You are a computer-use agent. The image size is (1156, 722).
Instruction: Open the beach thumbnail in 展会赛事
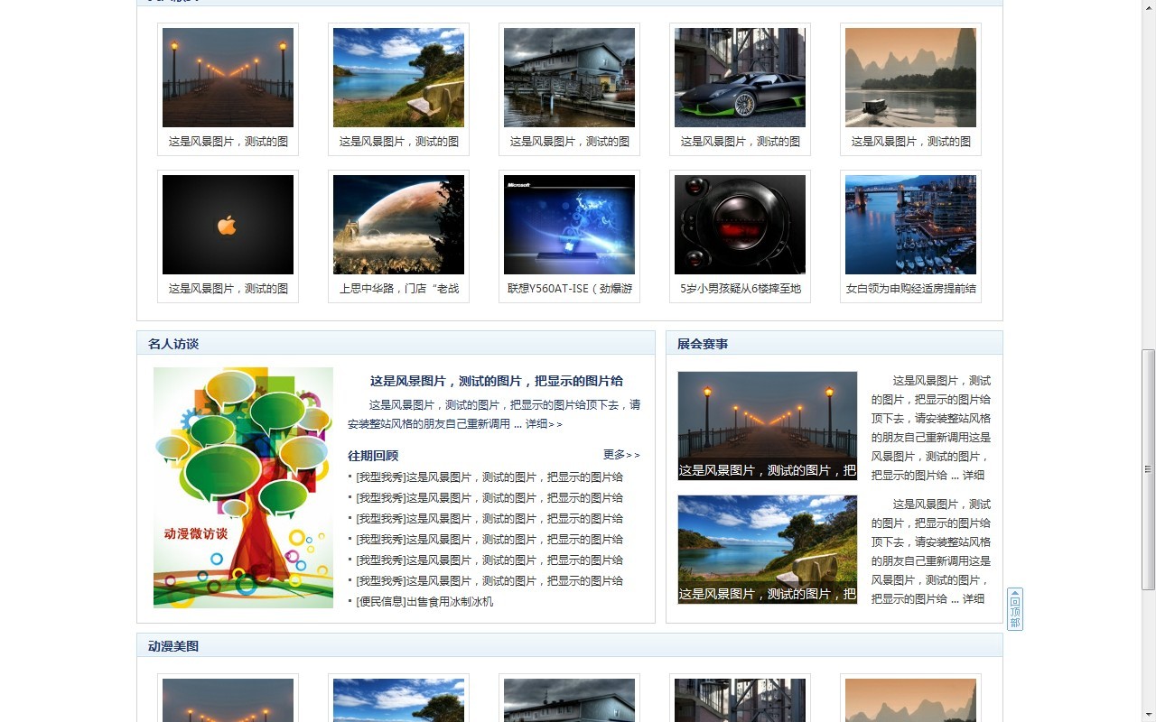pyautogui.click(x=768, y=550)
